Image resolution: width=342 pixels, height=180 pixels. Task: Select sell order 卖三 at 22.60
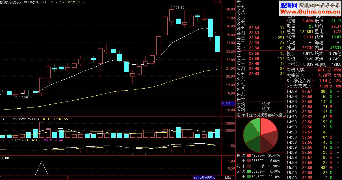tap(261, 38)
